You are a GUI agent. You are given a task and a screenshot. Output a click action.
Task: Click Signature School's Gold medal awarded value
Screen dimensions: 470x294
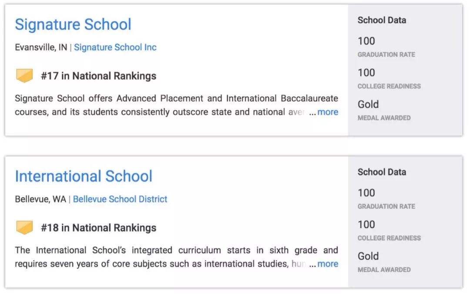point(368,105)
